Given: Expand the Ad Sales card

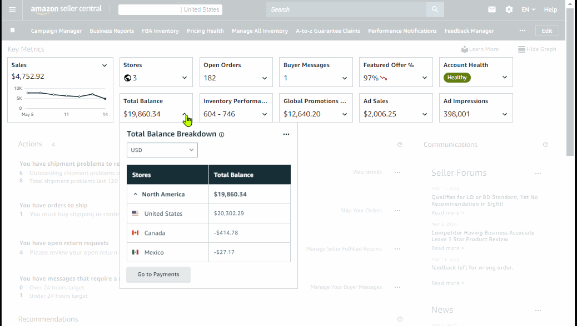Looking at the screenshot, I should click(425, 114).
